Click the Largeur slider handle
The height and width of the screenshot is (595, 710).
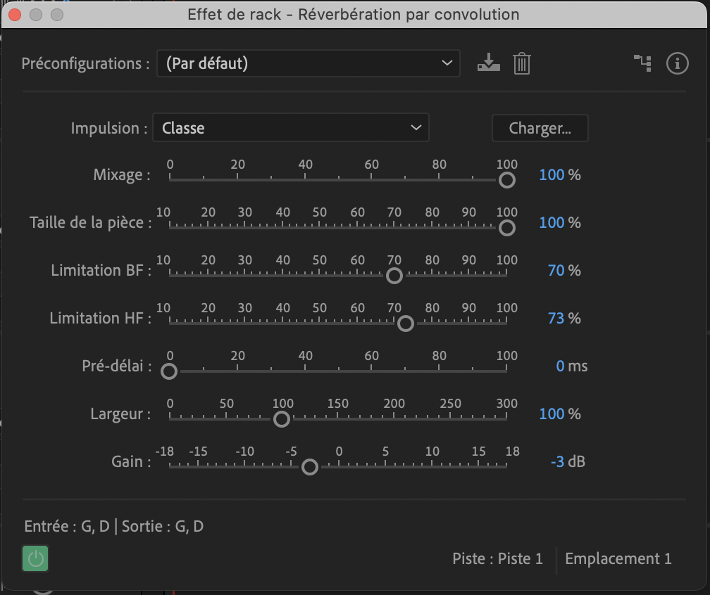282,419
